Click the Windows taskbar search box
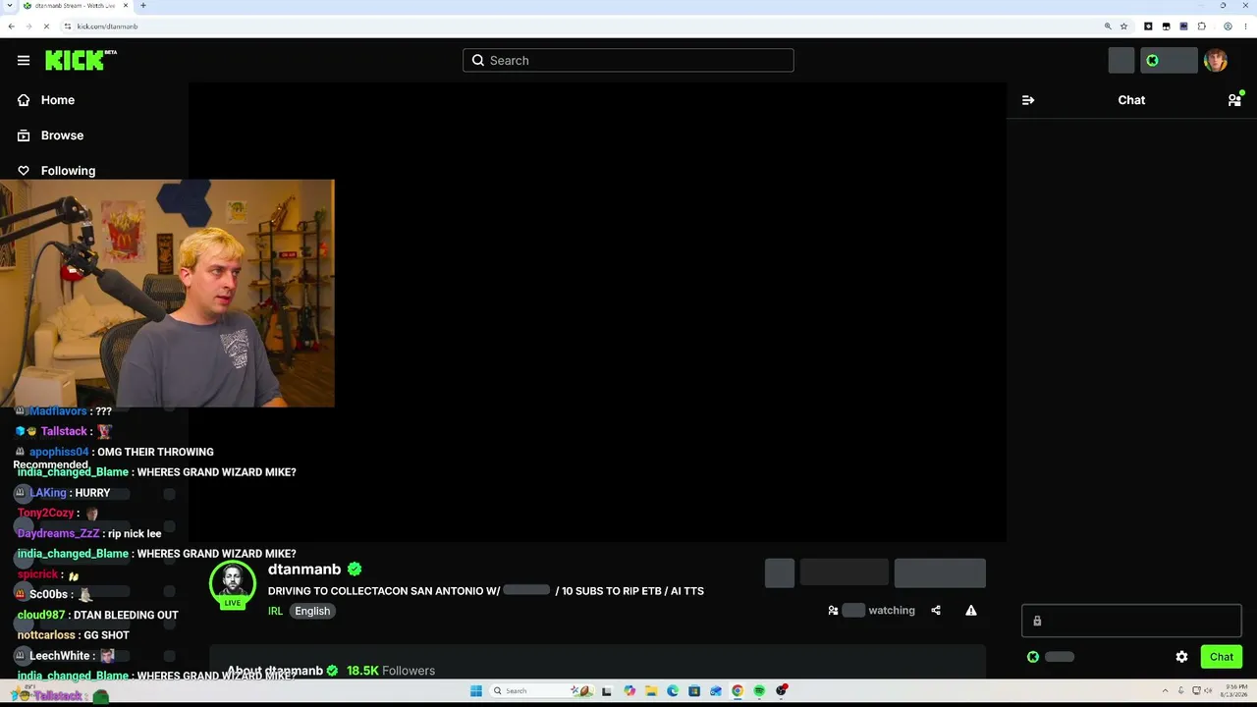 [540, 691]
